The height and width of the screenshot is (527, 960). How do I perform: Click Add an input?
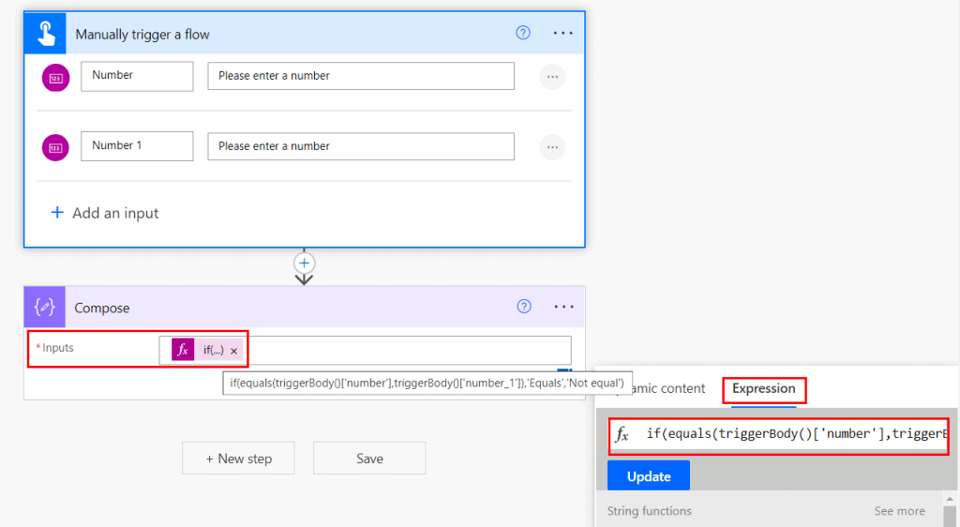coord(105,213)
